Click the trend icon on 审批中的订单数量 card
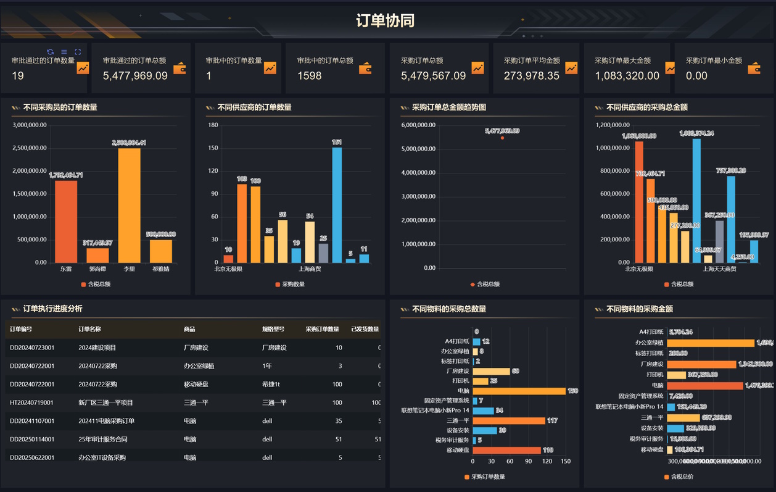 [x=270, y=68]
